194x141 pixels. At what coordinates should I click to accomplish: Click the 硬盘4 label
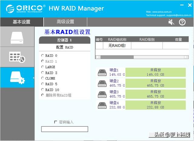(114, 103)
